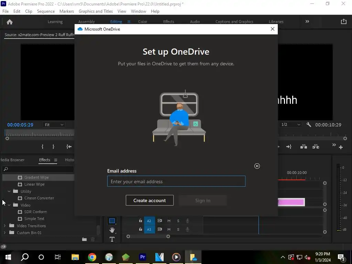
Task: Solo track A3
Action: point(178,229)
